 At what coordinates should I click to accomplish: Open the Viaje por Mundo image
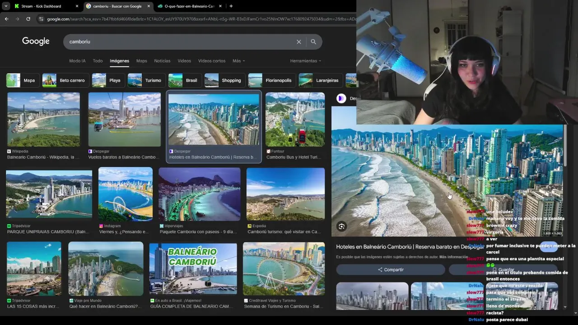tap(106, 269)
